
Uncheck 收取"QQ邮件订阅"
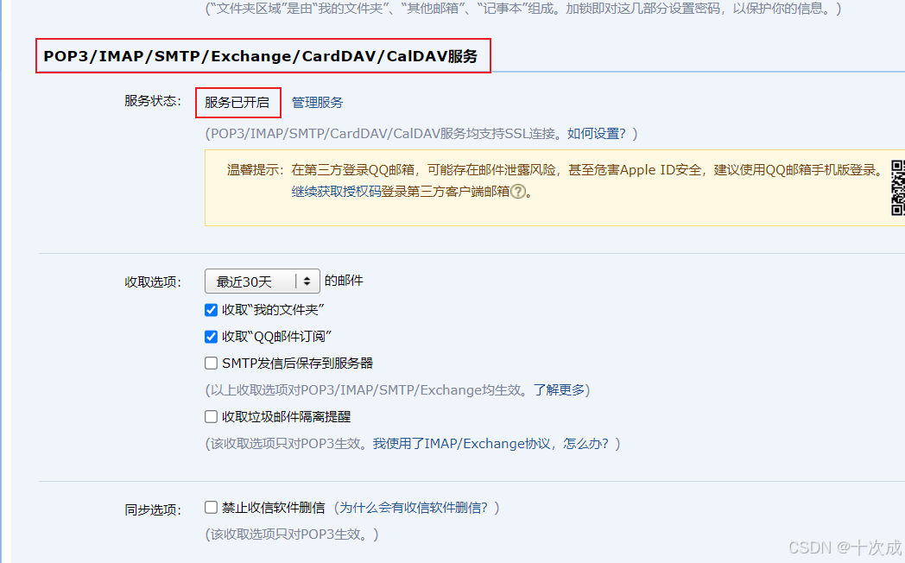pos(211,336)
